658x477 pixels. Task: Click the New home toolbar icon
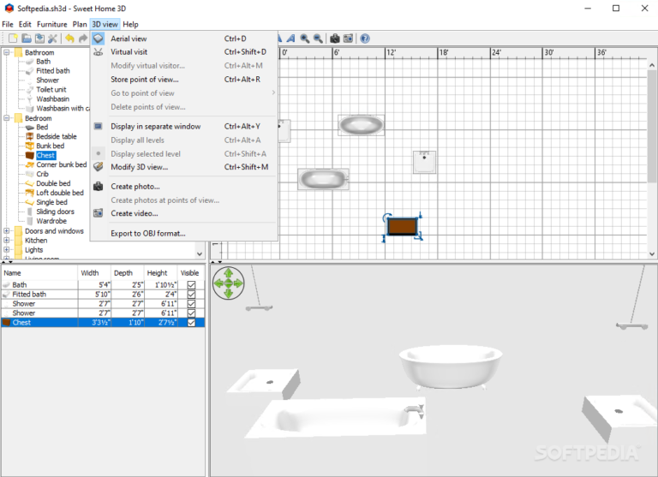[13, 39]
